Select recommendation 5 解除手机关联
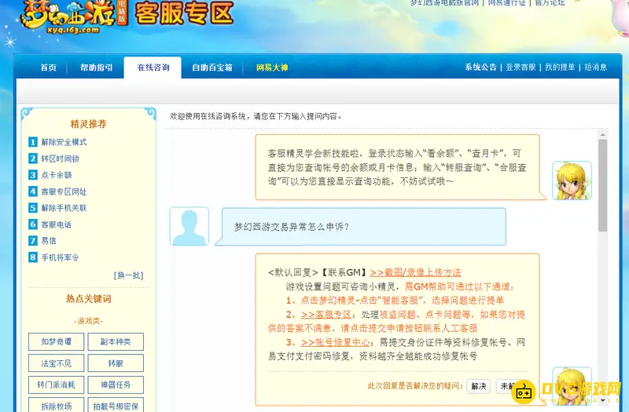This screenshot has width=629, height=412. click(x=57, y=208)
